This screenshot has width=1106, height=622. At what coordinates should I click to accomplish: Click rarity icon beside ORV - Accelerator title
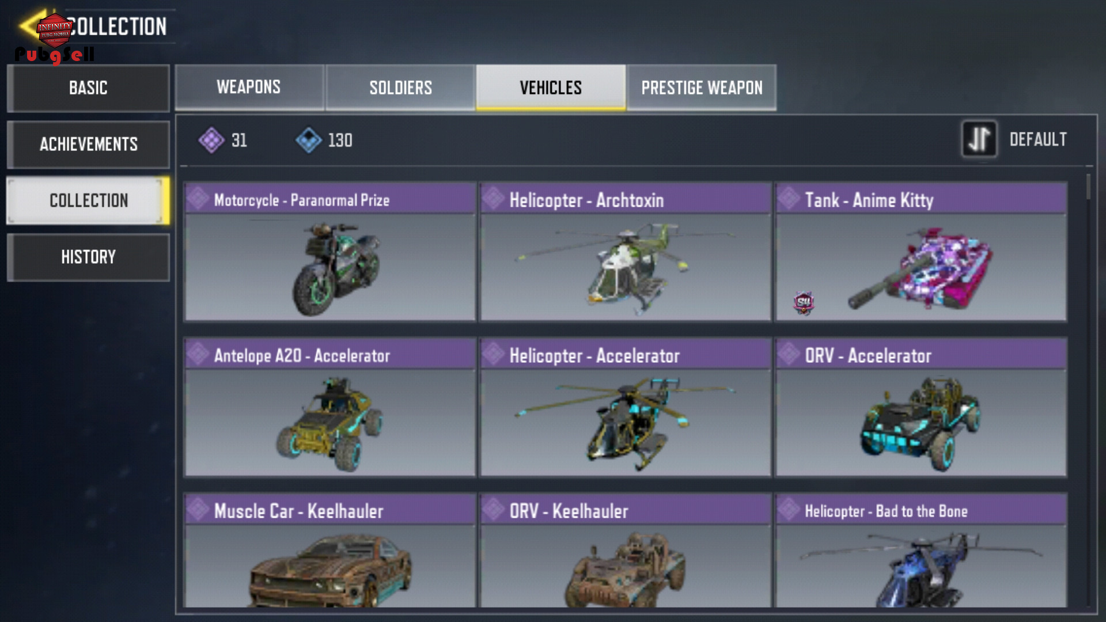pyautogui.click(x=789, y=354)
